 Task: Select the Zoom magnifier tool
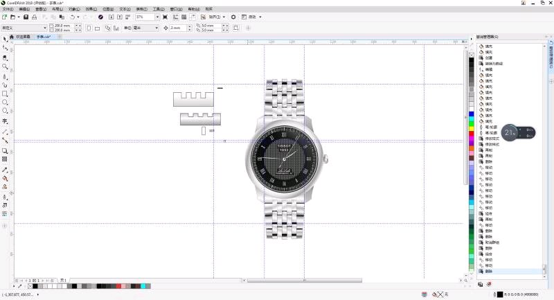[x=5, y=67]
